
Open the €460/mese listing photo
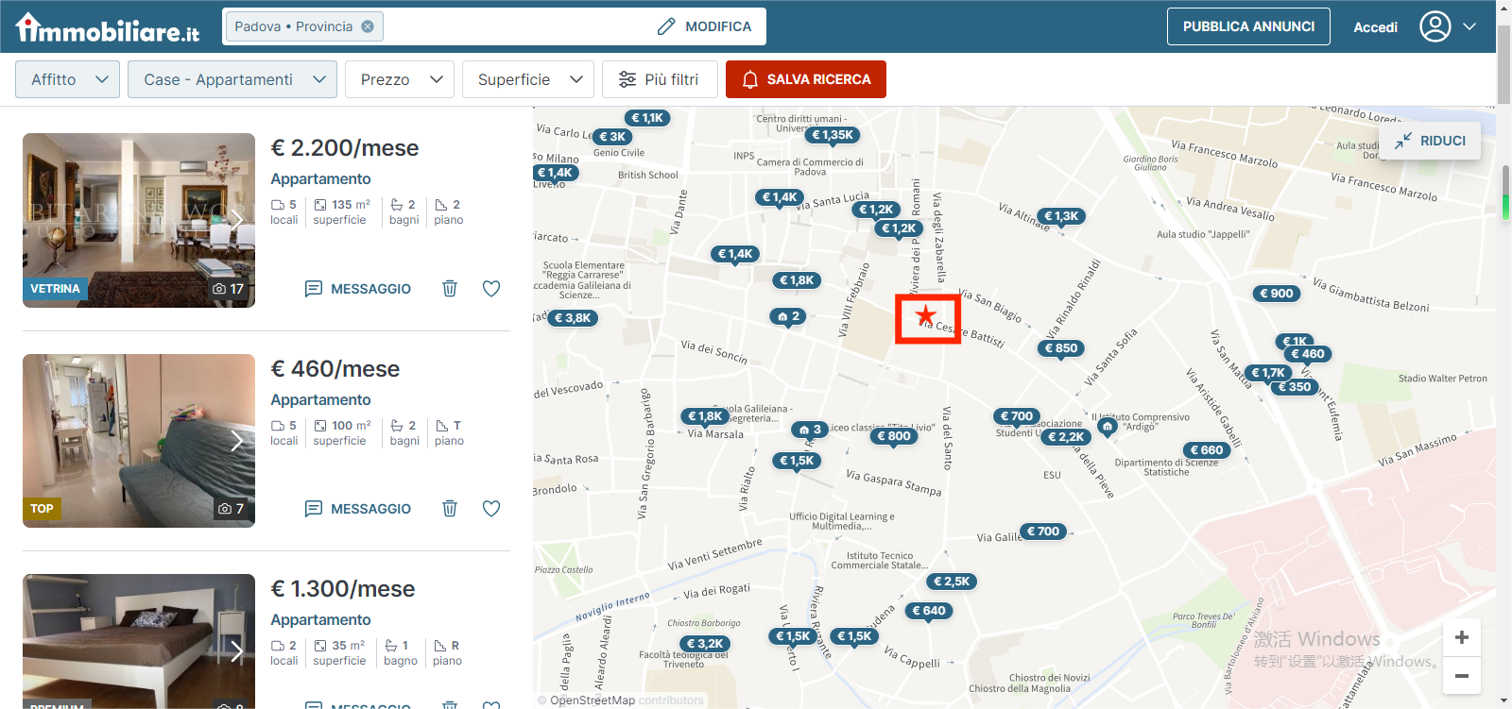pos(139,441)
